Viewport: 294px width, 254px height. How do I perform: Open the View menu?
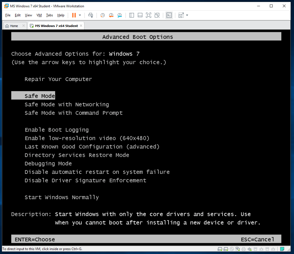click(28, 15)
